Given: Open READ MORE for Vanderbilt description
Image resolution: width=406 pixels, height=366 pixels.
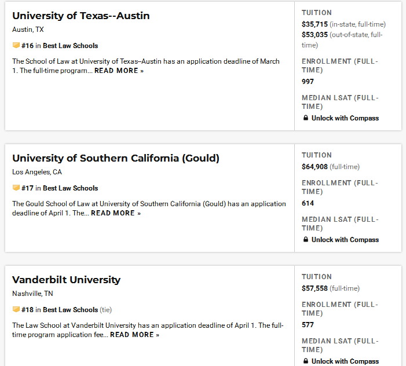Looking at the screenshot, I should point(134,335).
